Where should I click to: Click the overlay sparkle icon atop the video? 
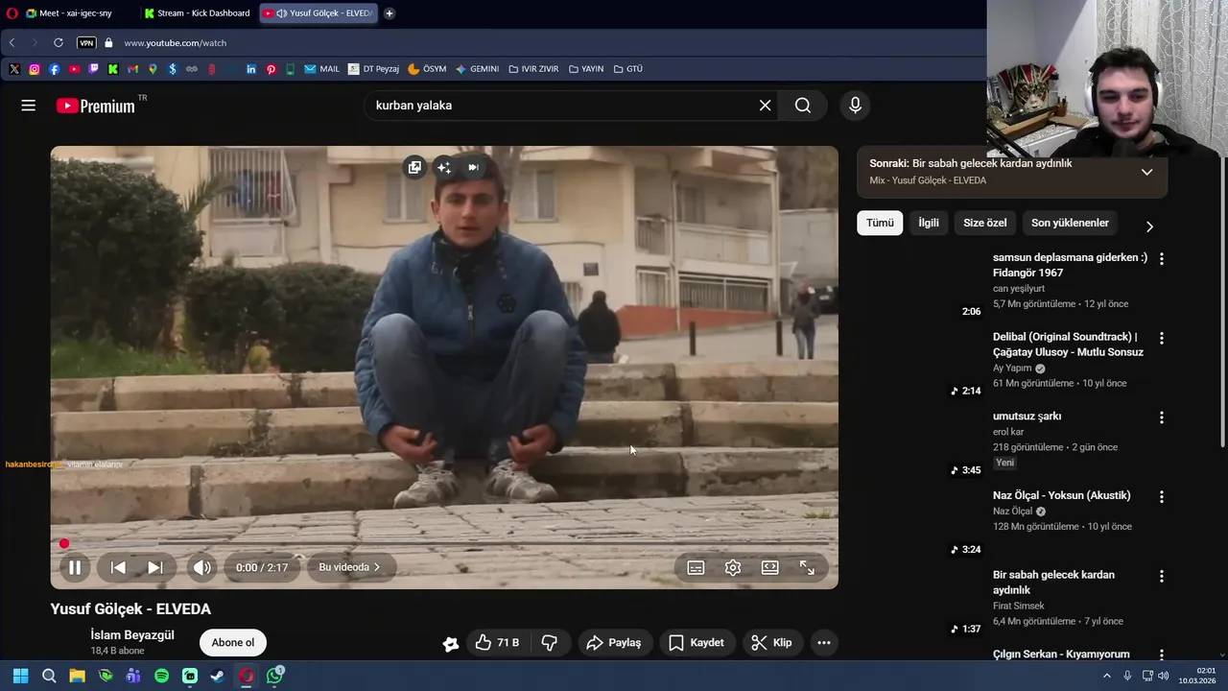(x=443, y=167)
